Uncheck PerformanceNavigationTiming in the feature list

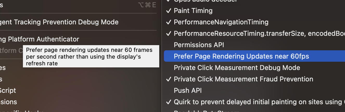(221, 22)
